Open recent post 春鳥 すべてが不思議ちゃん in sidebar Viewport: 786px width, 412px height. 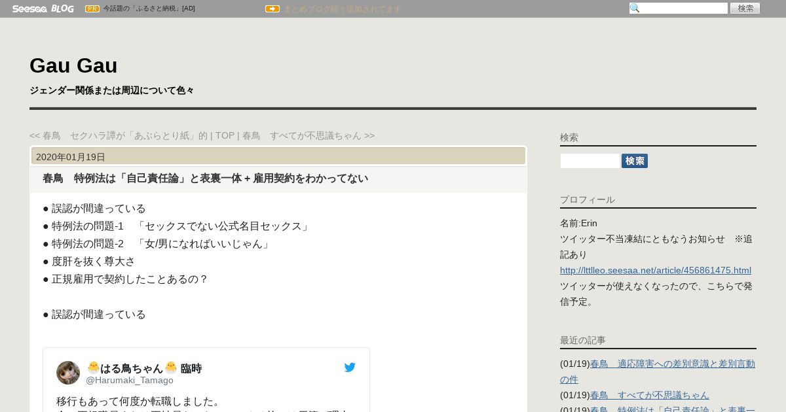coord(650,395)
